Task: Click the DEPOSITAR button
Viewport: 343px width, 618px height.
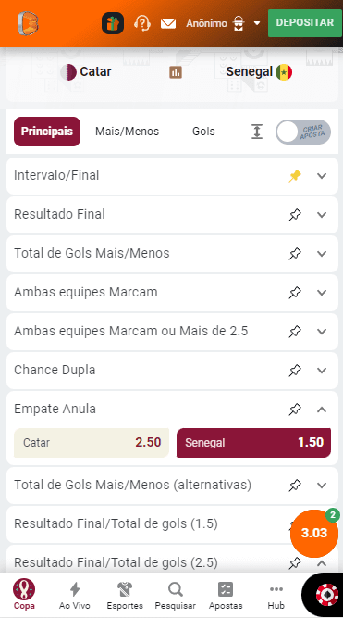Action: pyautogui.click(x=304, y=23)
